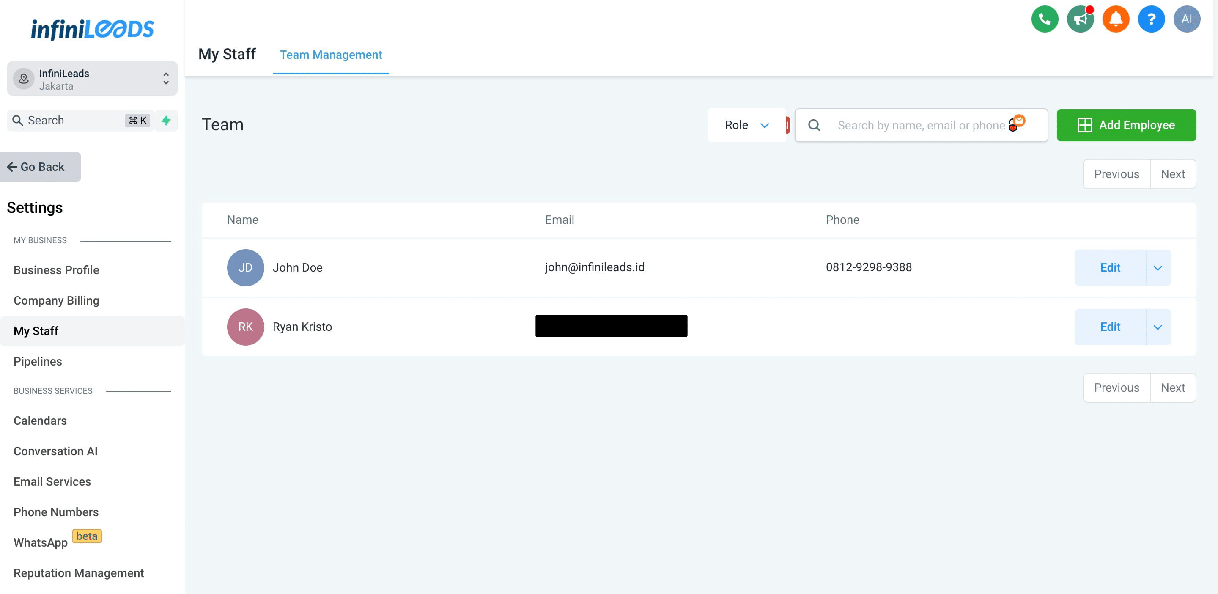The height and width of the screenshot is (594, 1218).
Task: Click the megaphone announcements icon
Action: [x=1081, y=19]
